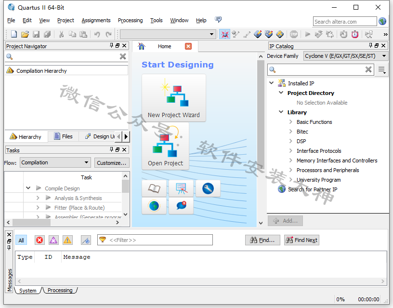
Task: Expand the Interface Protocols category
Action: coord(291,151)
